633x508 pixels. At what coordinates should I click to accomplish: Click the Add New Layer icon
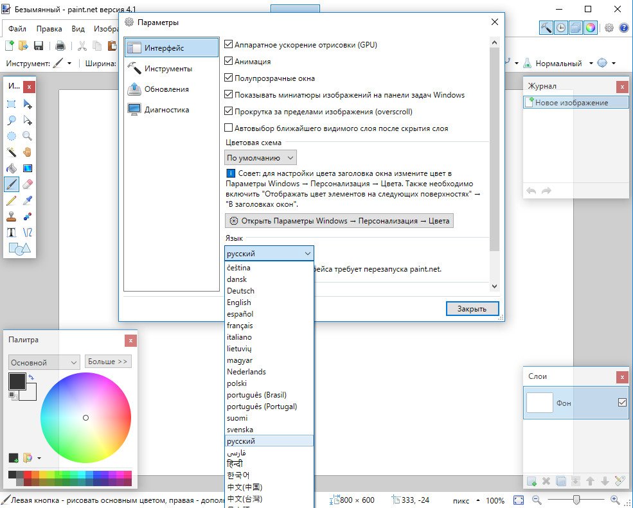click(x=531, y=481)
